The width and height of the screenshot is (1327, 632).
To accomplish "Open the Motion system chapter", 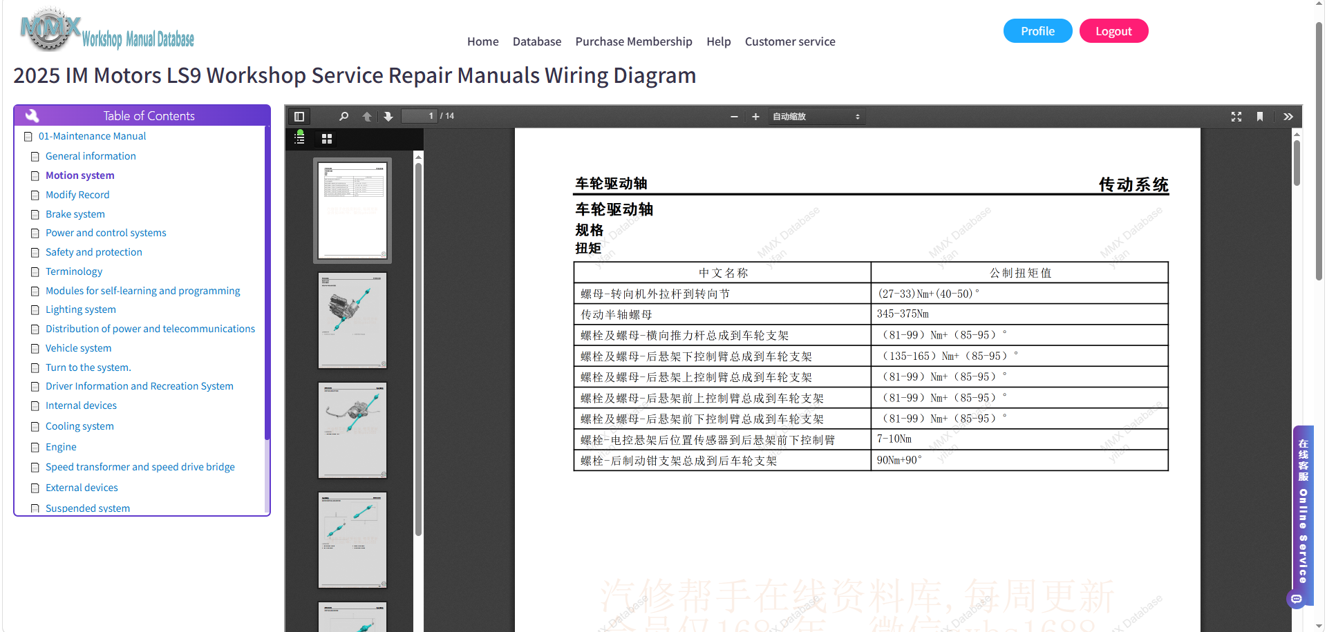I will click(80, 175).
